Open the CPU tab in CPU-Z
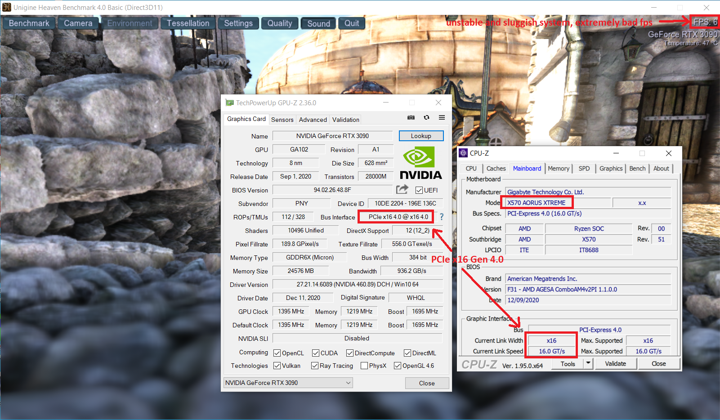 click(471, 168)
